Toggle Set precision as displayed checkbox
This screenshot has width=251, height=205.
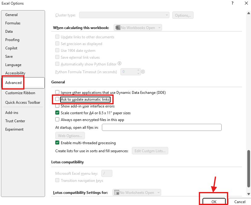pos(57,43)
